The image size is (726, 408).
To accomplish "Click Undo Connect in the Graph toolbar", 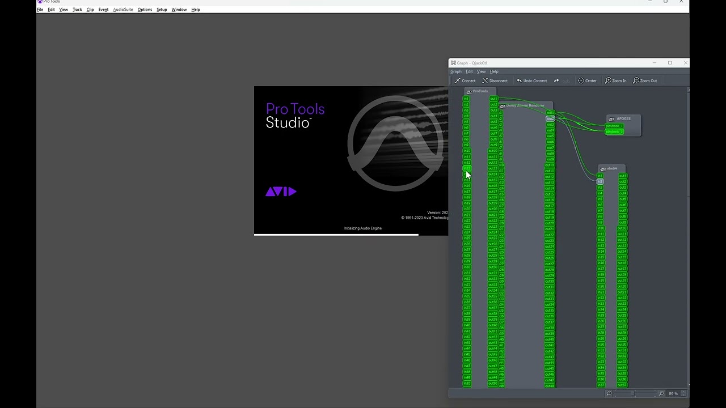I will (x=531, y=80).
